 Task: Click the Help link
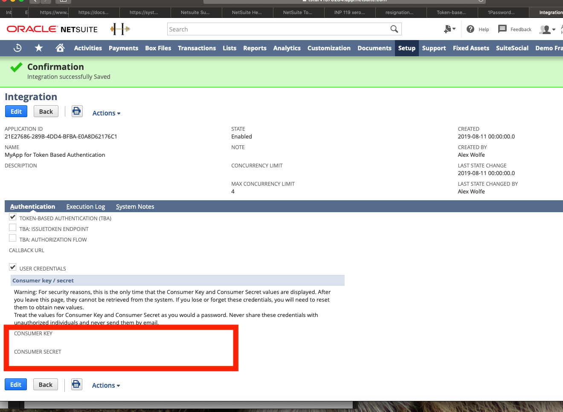484,29
